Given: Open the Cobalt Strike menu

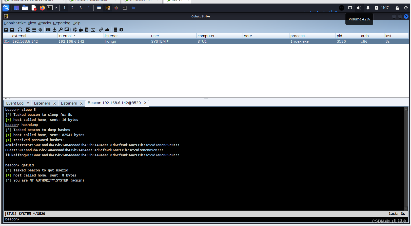Looking at the screenshot, I should click(x=15, y=23).
